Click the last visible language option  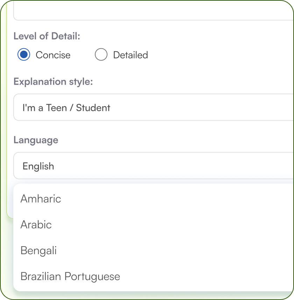coord(70,276)
